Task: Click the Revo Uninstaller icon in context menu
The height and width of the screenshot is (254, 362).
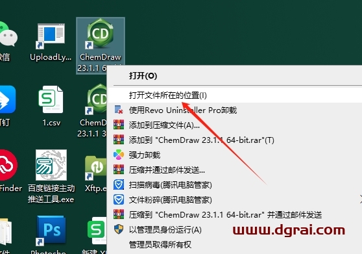Action: 119,110
